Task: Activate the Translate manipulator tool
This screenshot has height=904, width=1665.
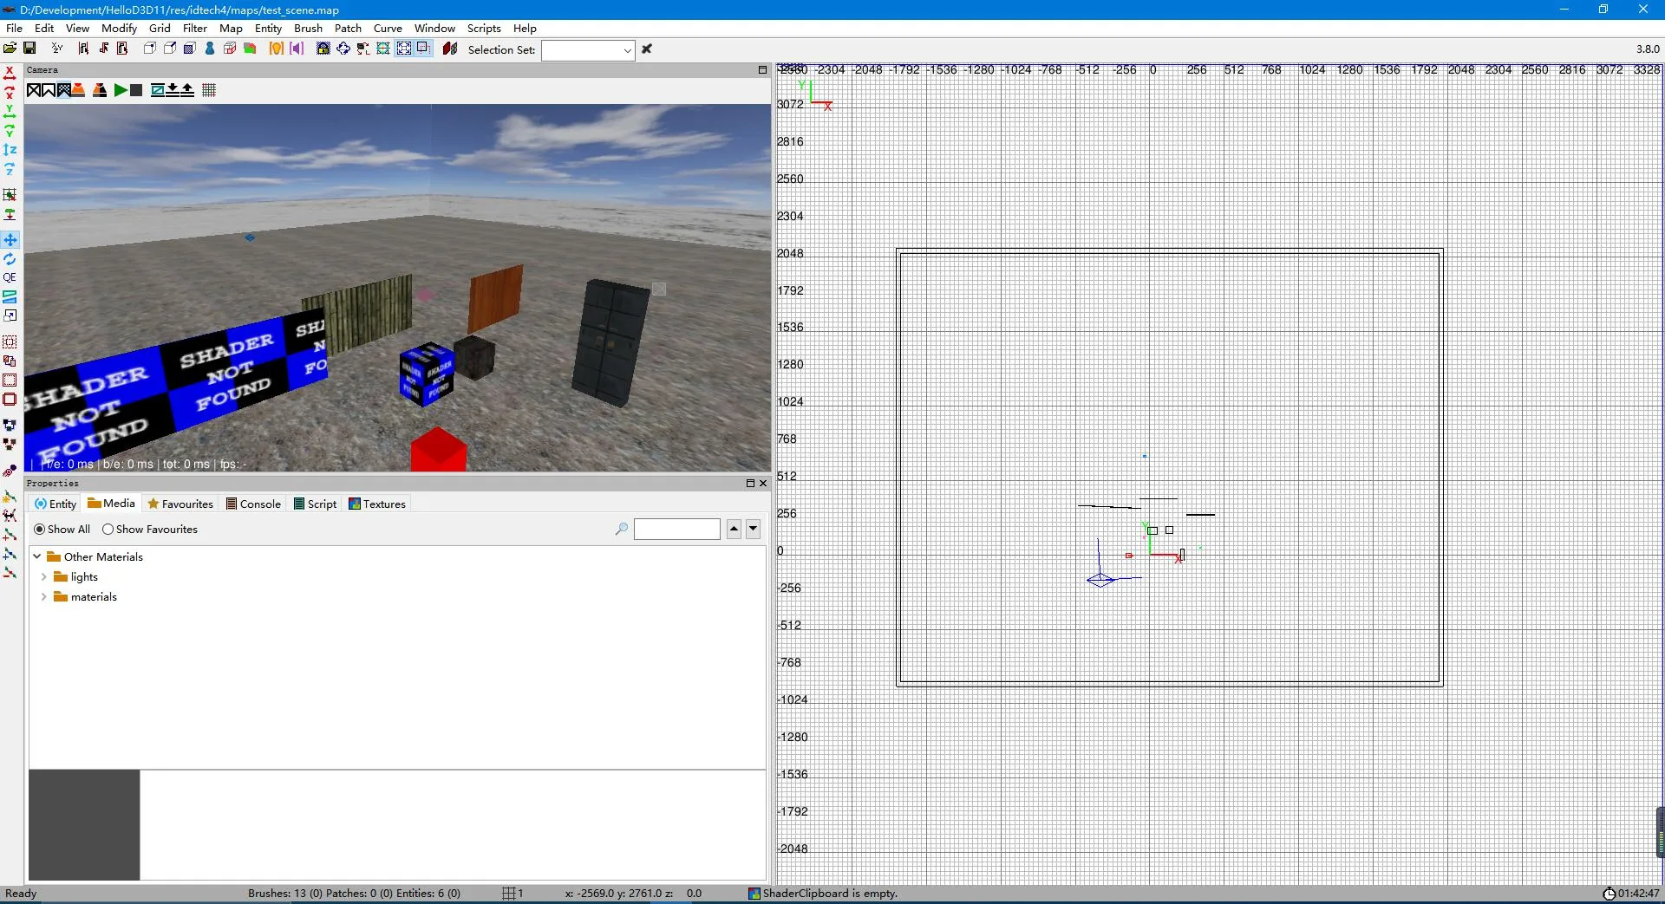Action: (10, 240)
